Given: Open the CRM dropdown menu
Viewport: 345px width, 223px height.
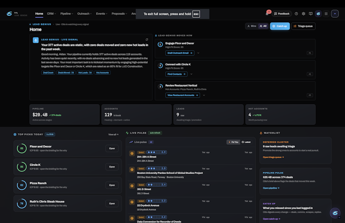Looking at the screenshot, I should [x=51, y=14].
